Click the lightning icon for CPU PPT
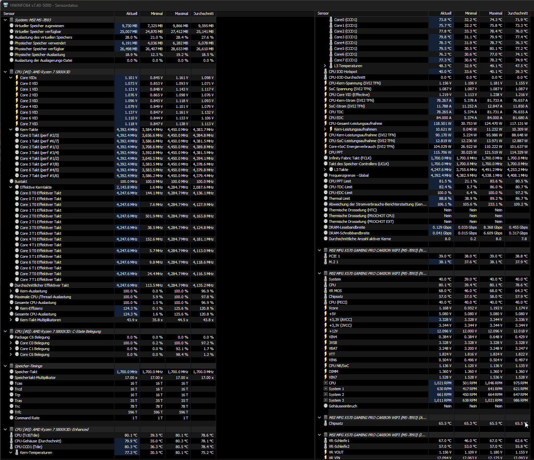 coord(325,152)
